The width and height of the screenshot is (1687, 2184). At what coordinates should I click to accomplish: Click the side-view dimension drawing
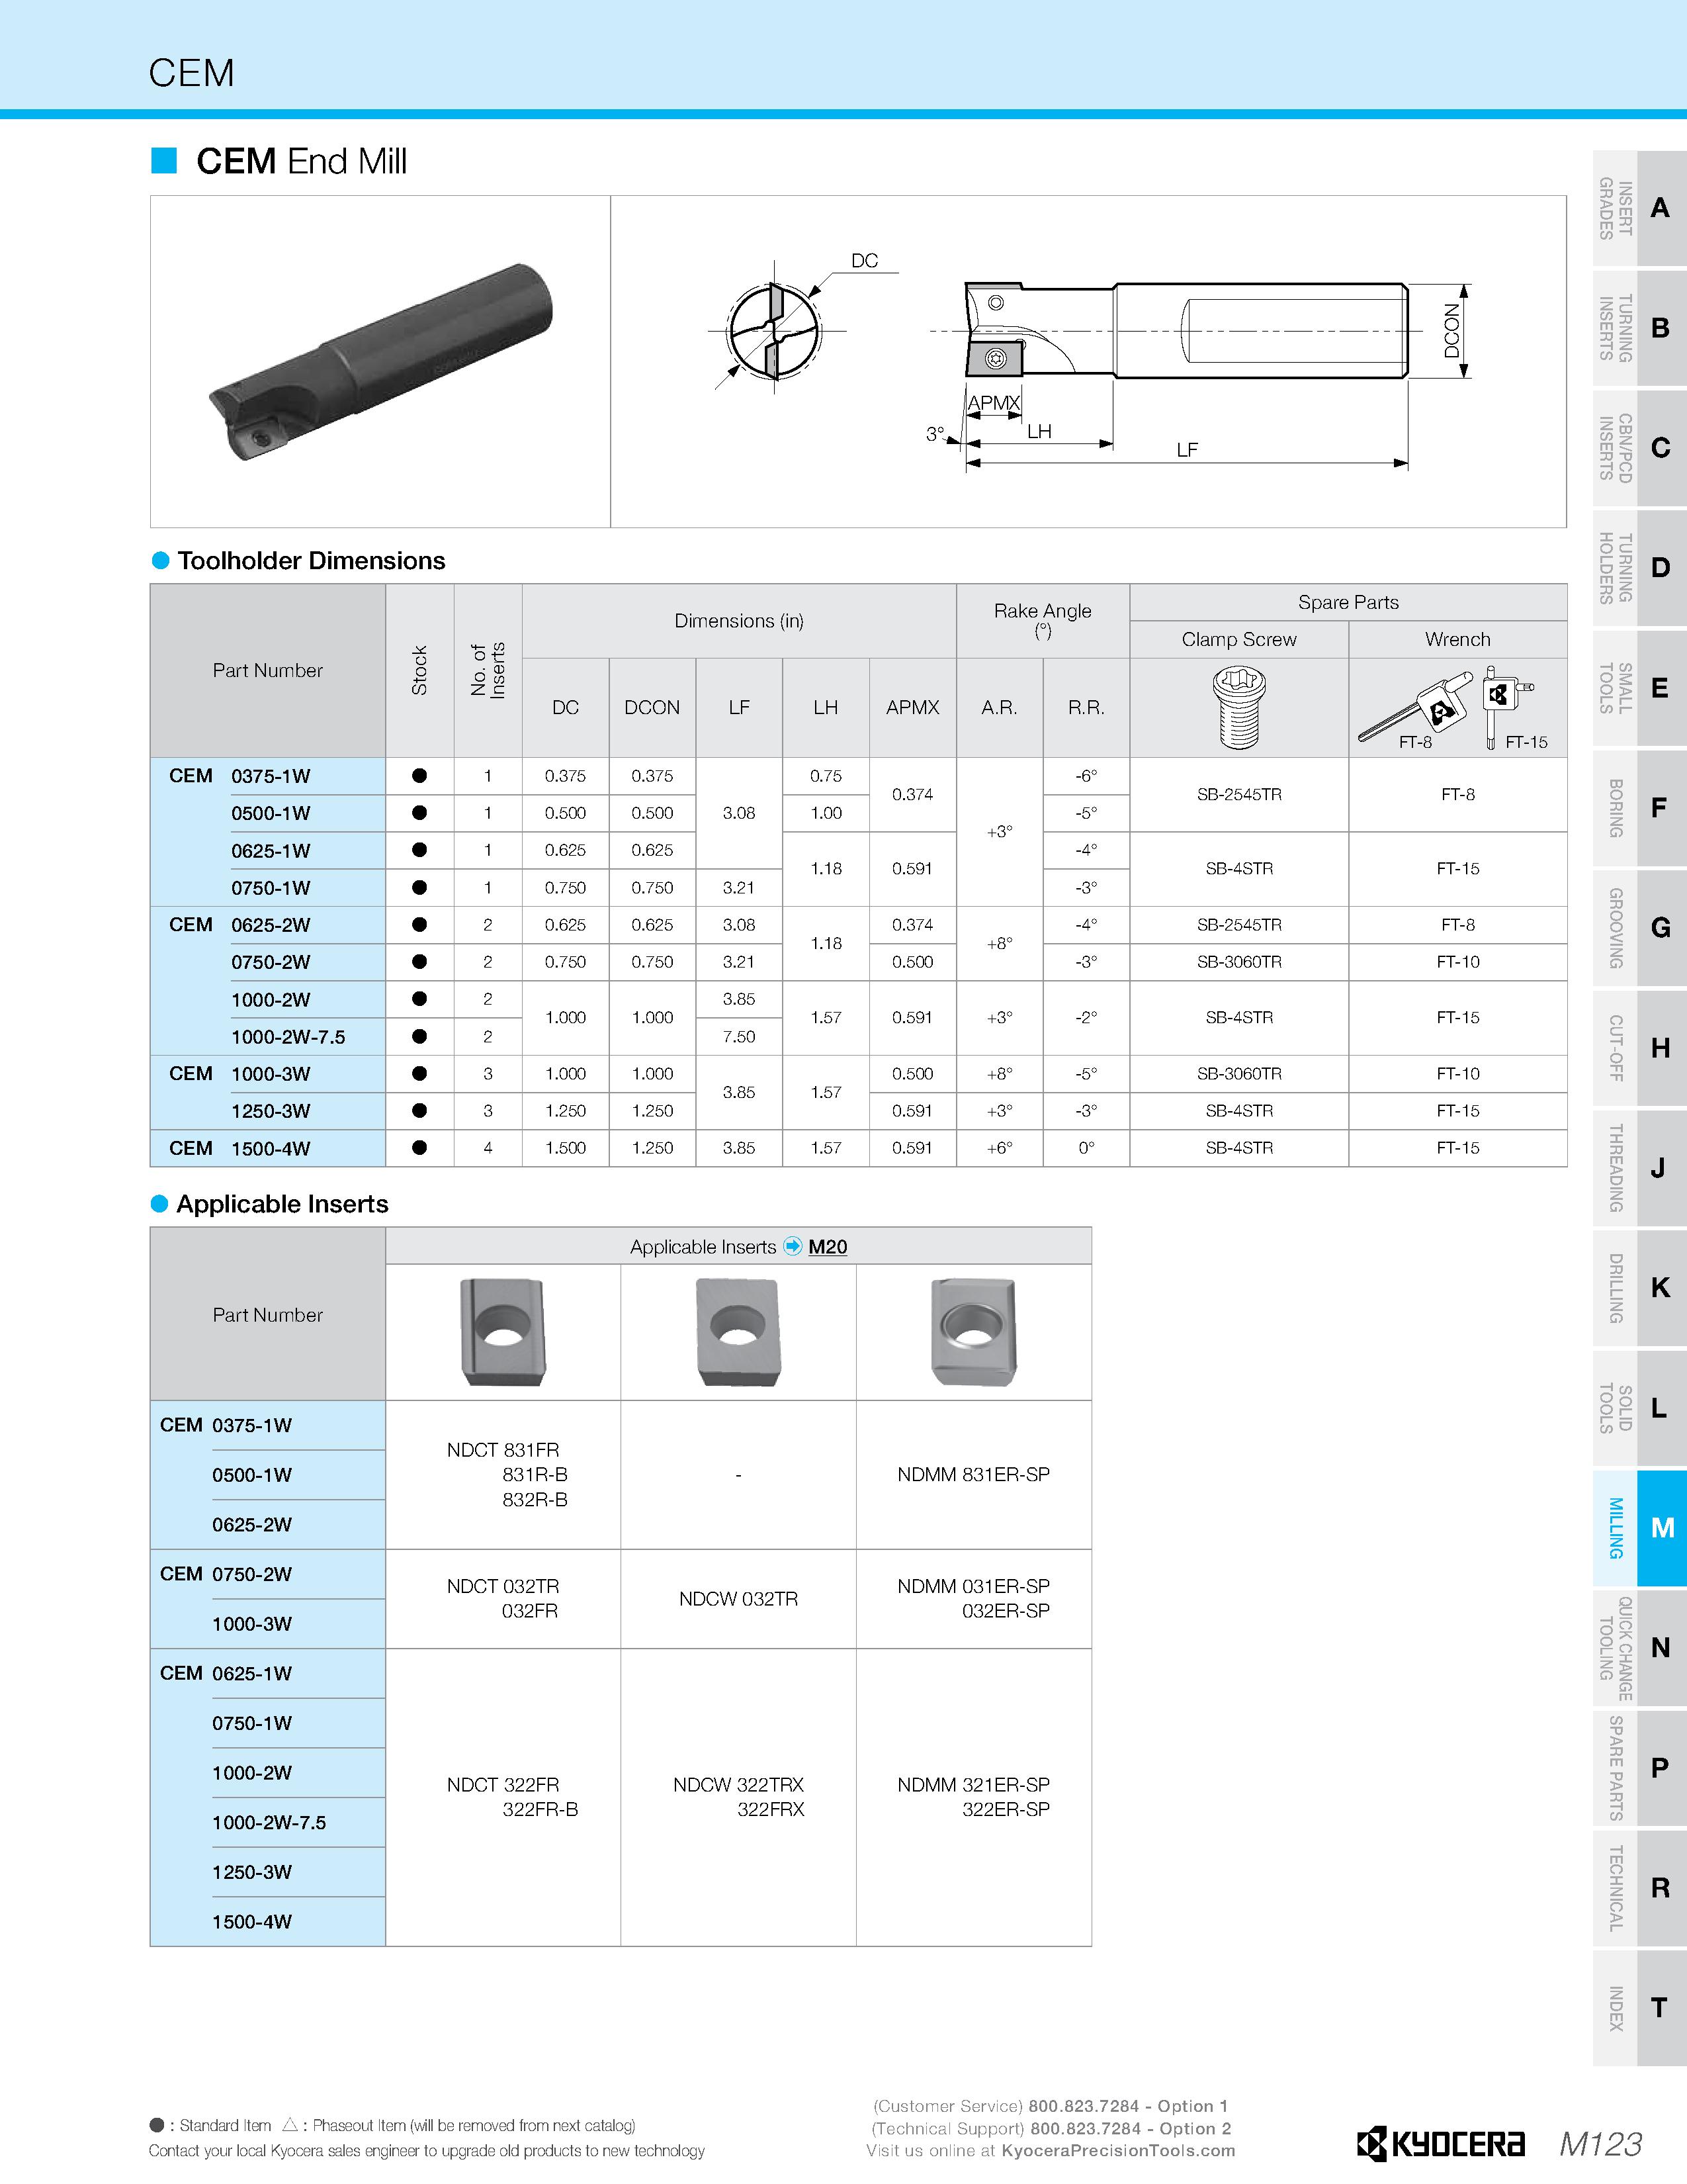(1199, 375)
